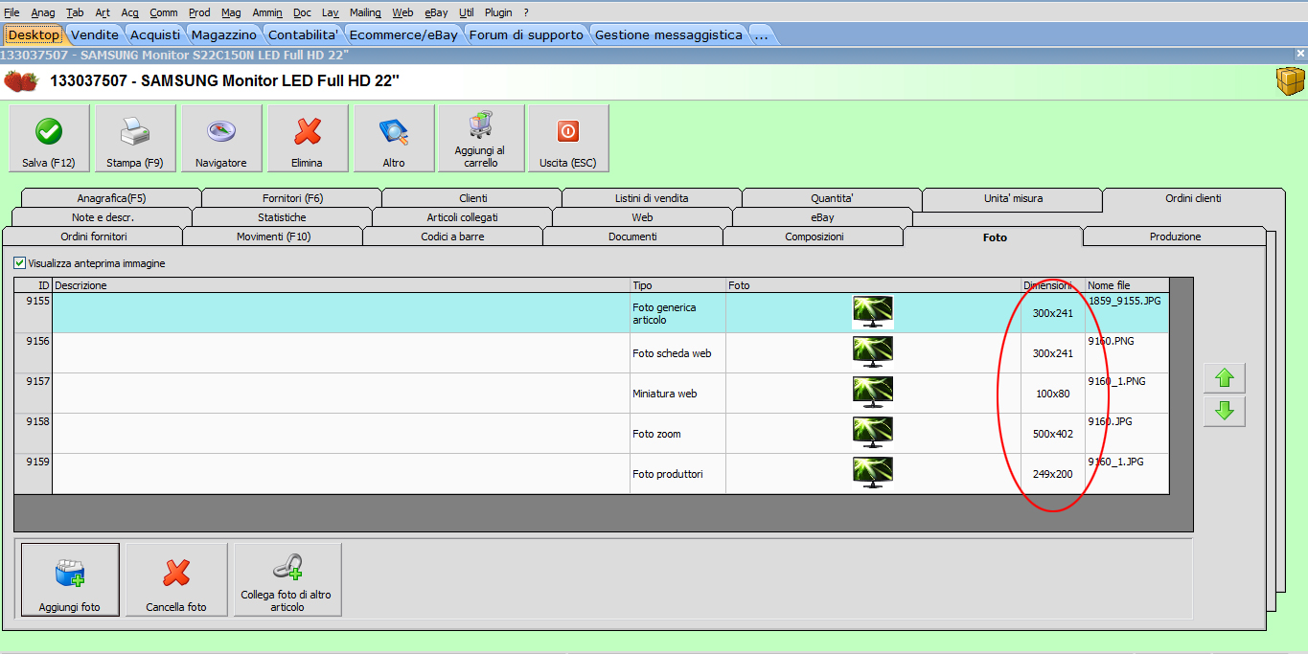1308x654 pixels.
Task: Switch to the Ecommerce/eBay main tab
Action: (x=403, y=34)
